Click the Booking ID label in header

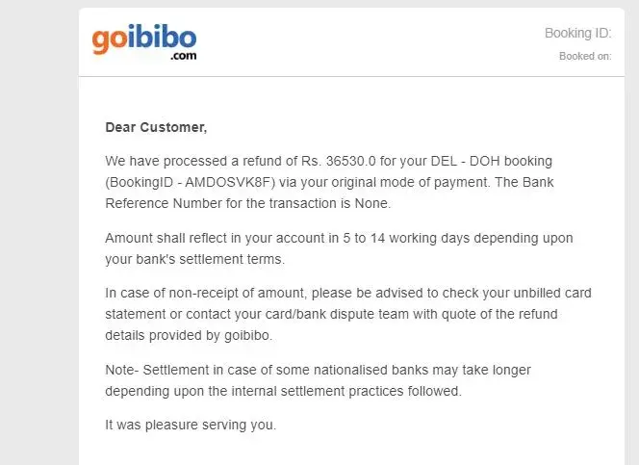[x=577, y=33]
